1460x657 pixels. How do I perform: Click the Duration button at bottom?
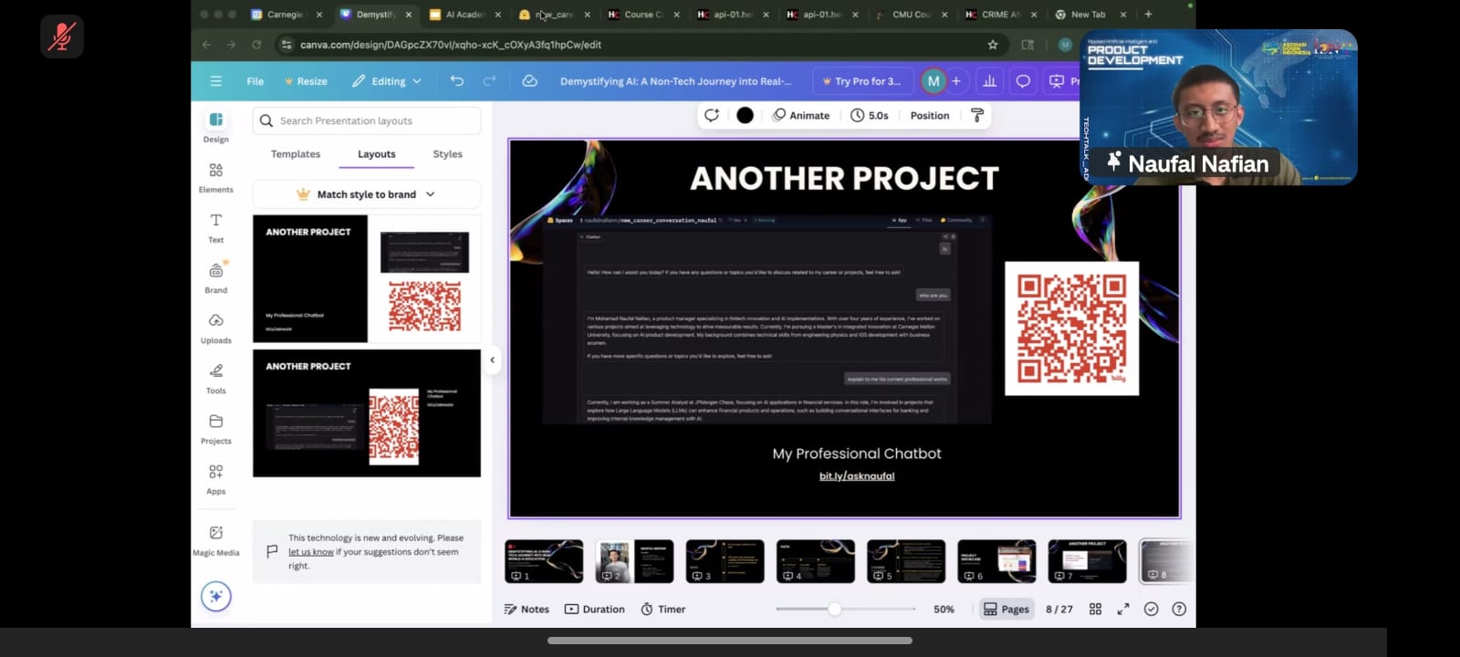click(x=595, y=609)
